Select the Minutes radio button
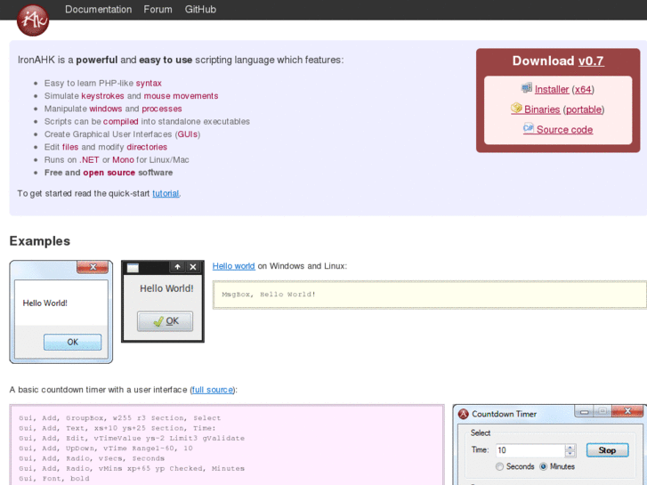 click(x=543, y=466)
